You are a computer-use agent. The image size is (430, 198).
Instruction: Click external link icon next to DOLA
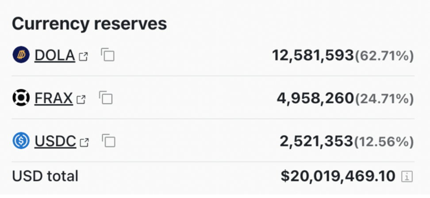pos(83,57)
